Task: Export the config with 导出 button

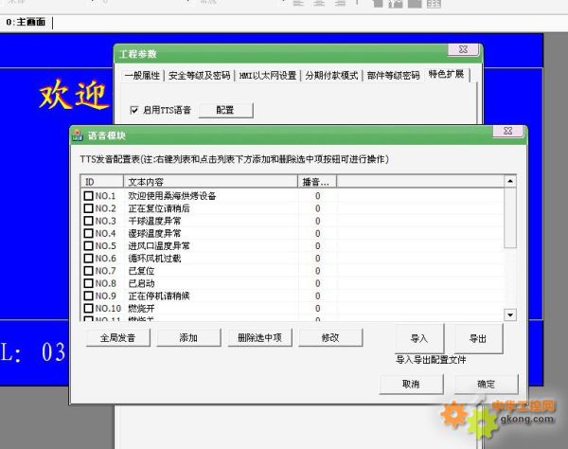Action: click(x=478, y=338)
